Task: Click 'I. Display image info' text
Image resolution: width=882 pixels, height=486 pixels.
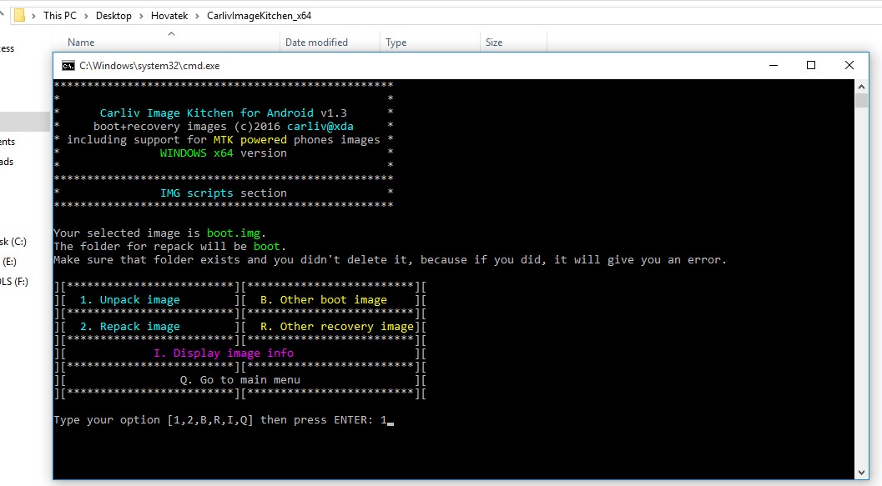Action: [224, 353]
